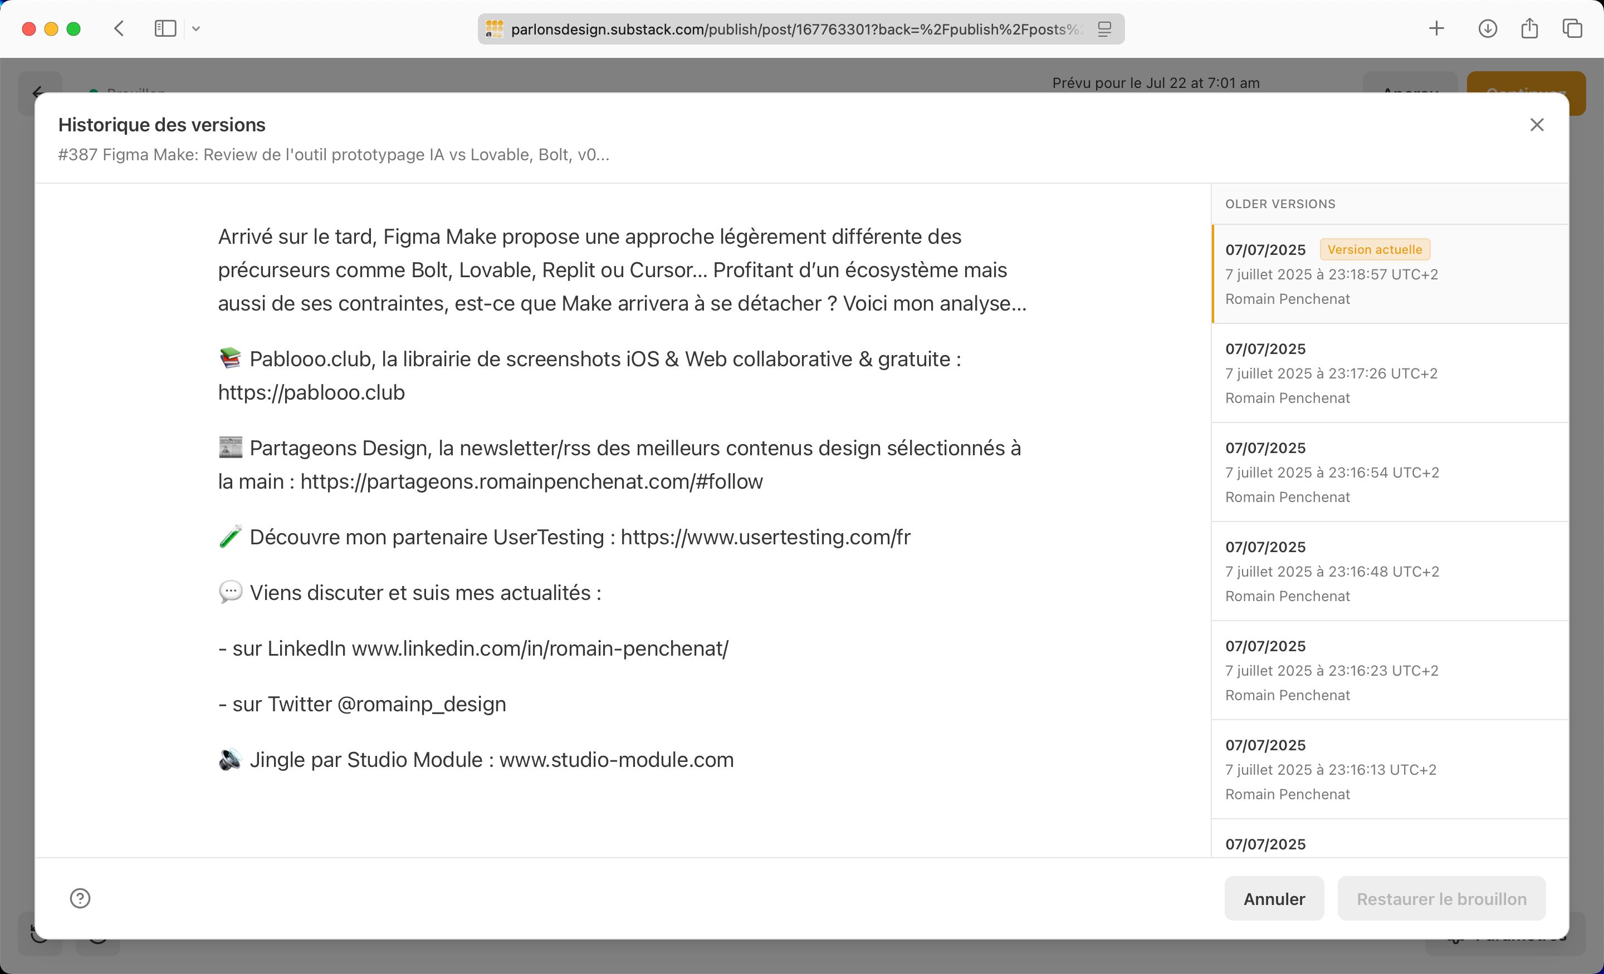Click the @romainp_design Twitter handle
1604x974 pixels.
tap(421, 704)
